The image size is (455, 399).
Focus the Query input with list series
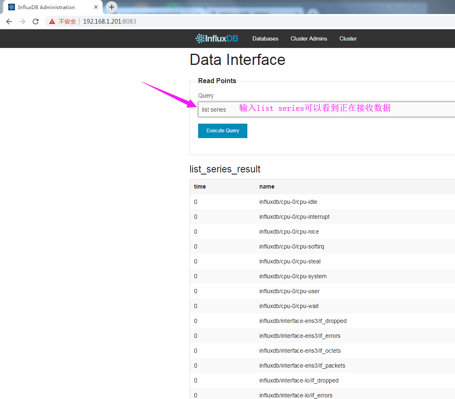pos(326,109)
